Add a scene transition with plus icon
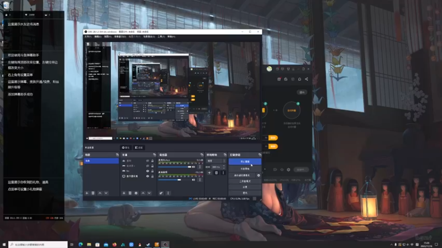 point(209,173)
